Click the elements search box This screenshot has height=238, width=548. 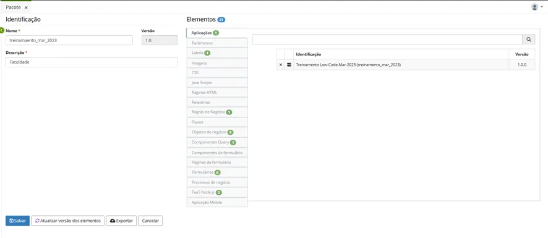tap(387, 40)
